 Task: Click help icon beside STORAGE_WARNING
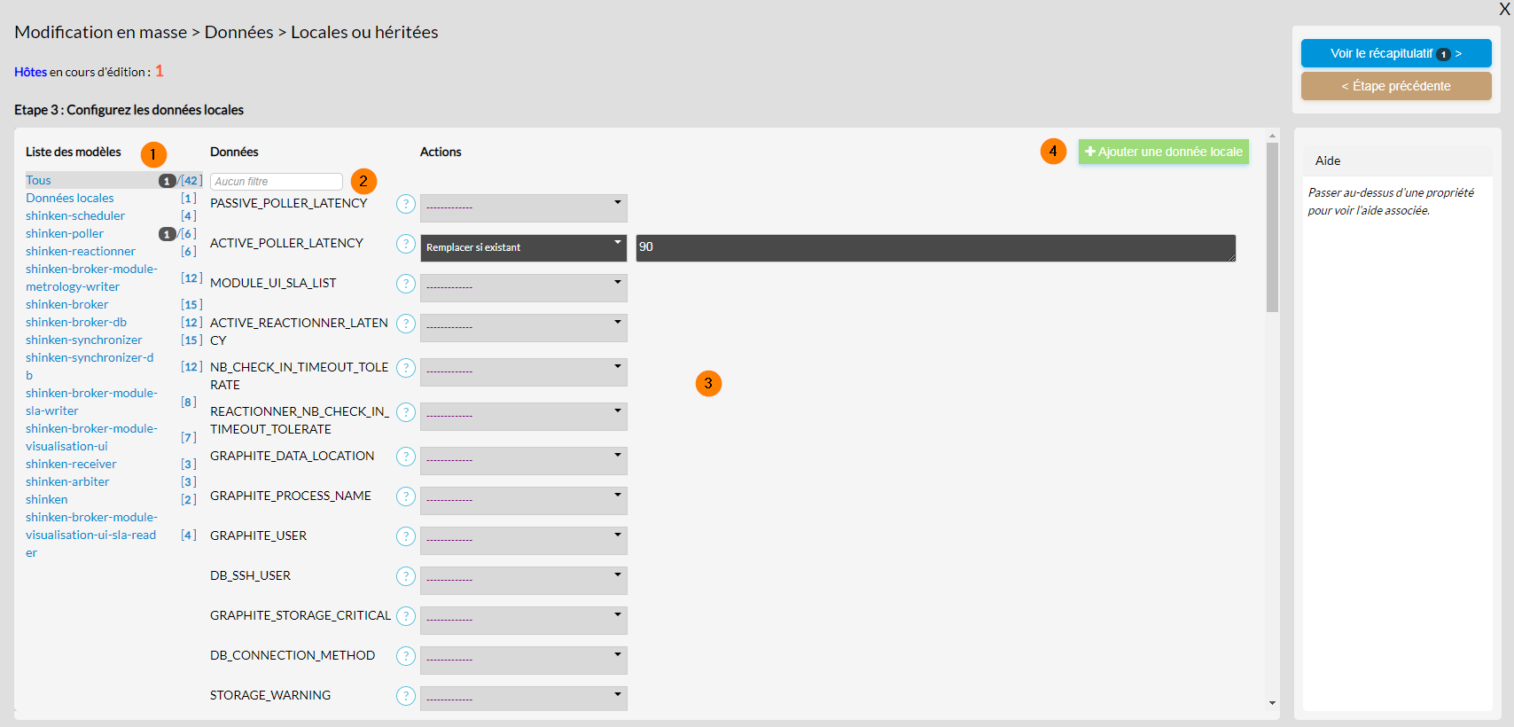coord(405,696)
